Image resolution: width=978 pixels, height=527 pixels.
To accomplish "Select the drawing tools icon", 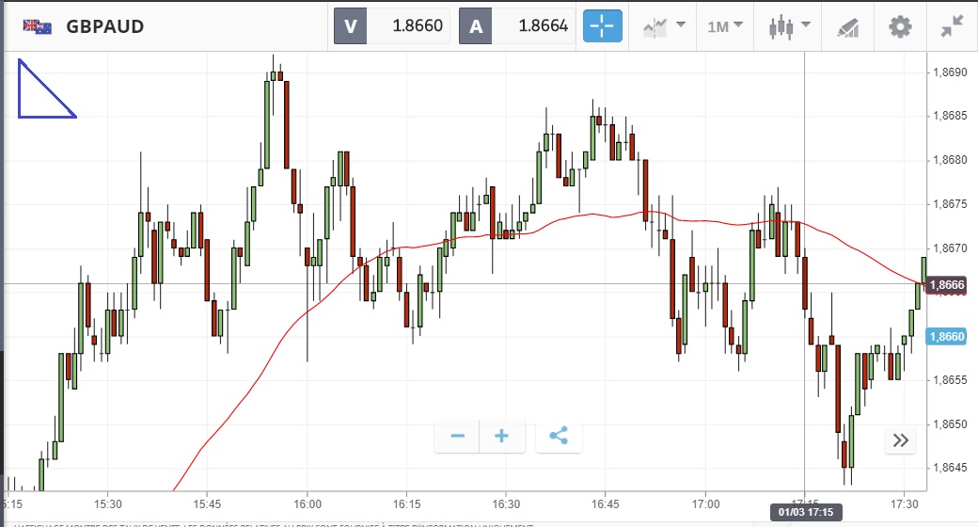I will pos(846,26).
